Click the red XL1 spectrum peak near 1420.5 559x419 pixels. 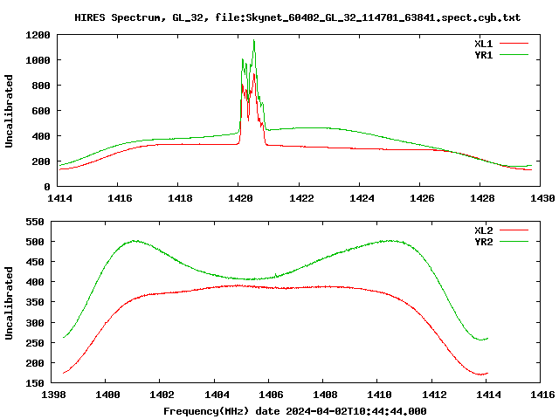click(x=254, y=74)
